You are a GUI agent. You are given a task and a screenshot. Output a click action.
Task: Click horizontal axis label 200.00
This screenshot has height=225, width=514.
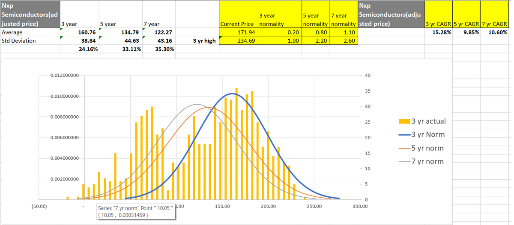click(x=268, y=207)
